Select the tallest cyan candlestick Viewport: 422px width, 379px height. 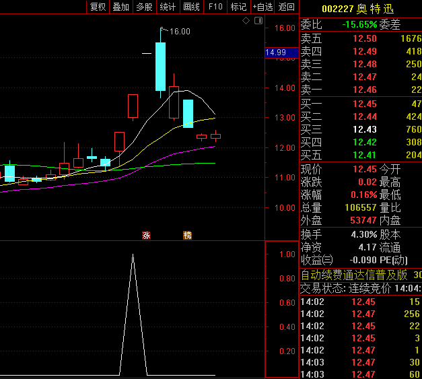point(160,66)
